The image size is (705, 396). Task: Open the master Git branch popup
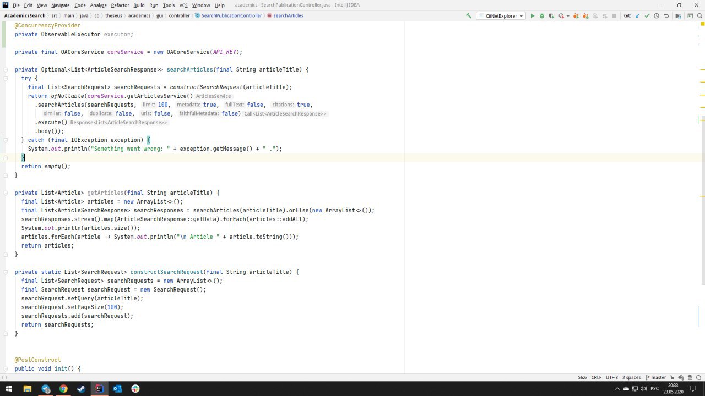655,378
